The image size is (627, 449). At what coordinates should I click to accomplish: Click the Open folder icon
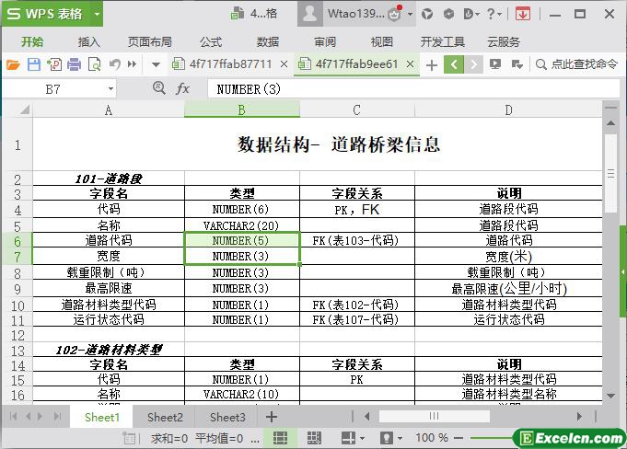point(13,64)
